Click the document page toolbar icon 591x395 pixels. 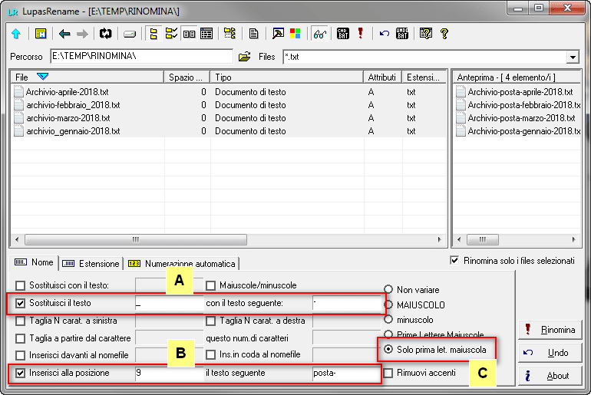click(253, 34)
